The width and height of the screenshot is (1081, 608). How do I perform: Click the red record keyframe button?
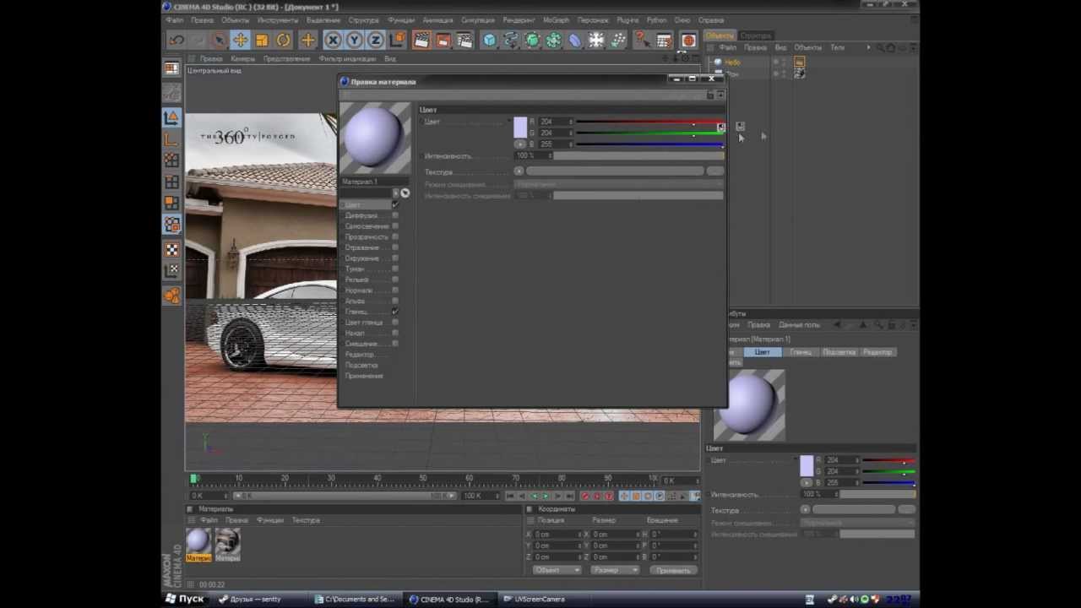point(585,497)
